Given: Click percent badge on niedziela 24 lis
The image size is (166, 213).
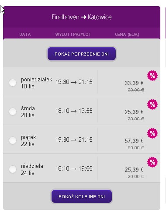Looking at the screenshot, I should (152, 162).
